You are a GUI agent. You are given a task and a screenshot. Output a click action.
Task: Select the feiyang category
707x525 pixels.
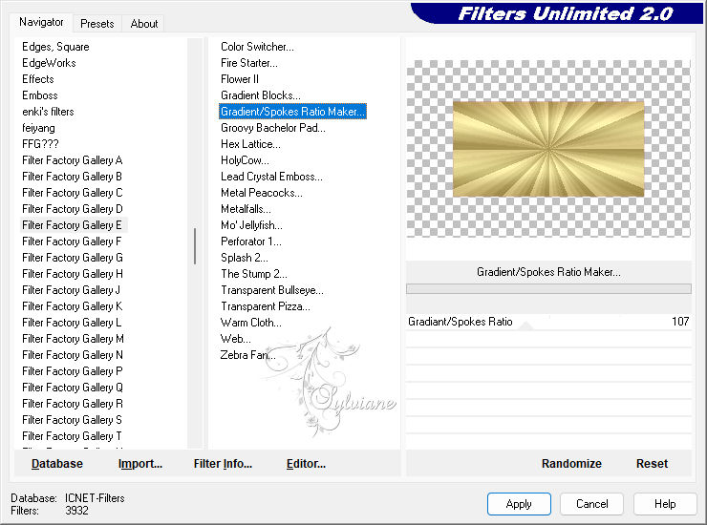coord(38,128)
